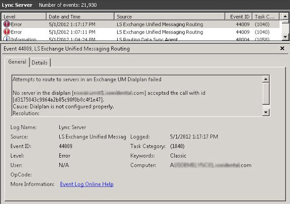Click the description box scroll up arrow
Viewport: 290px width, 204px height.
(266, 79)
